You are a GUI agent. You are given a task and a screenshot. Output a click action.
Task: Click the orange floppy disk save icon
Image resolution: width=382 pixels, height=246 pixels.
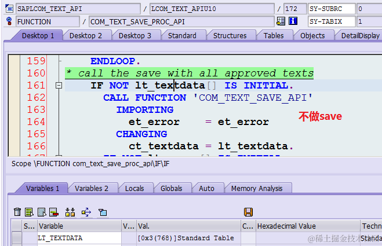pyautogui.click(x=248, y=212)
